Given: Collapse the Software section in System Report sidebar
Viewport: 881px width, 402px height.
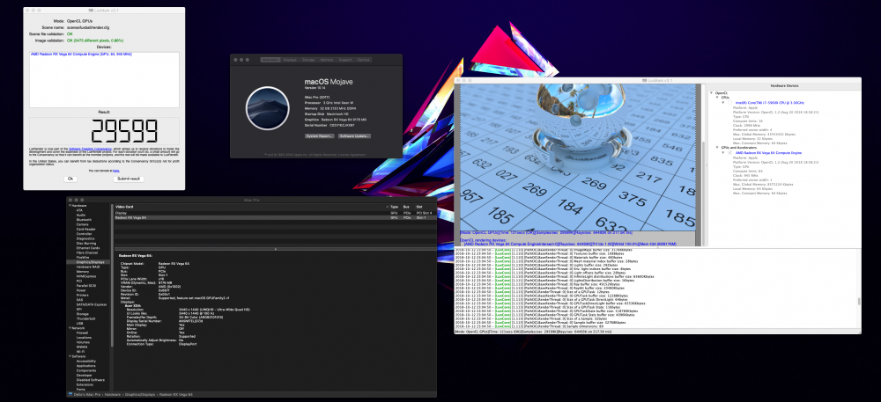Looking at the screenshot, I should (69, 356).
